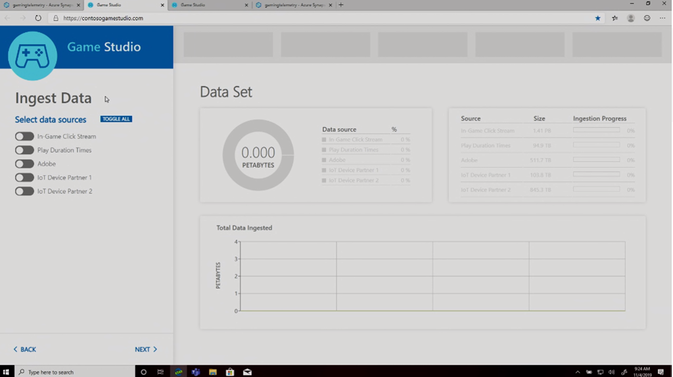Click the In-Game Click Stream progress bar

[596, 130]
